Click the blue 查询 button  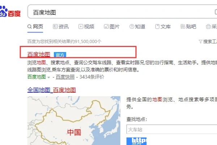click(136, 141)
